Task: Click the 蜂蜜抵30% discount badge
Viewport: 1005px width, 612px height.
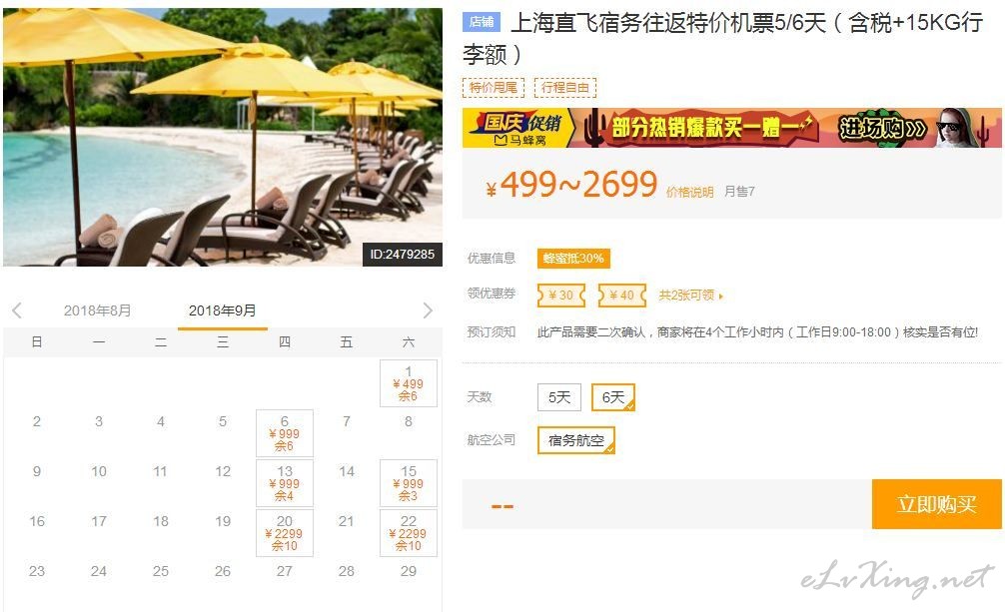Action: coord(573,259)
